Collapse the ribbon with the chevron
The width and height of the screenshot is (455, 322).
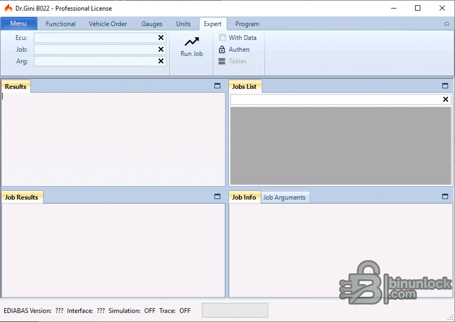coord(447,24)
